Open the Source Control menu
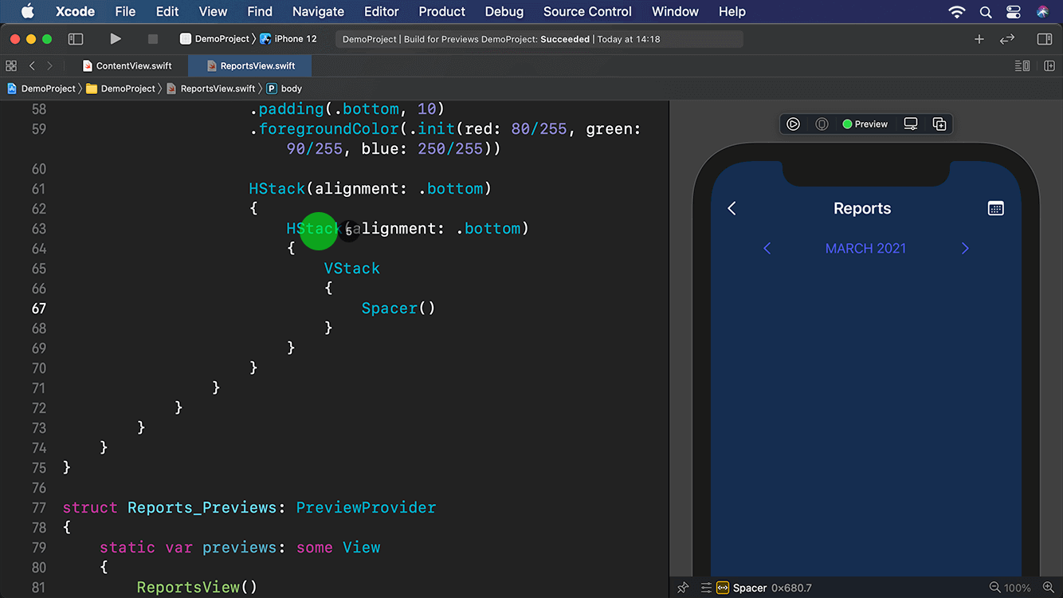Viewport: 1063px width, 598px height. pos(587,11)
